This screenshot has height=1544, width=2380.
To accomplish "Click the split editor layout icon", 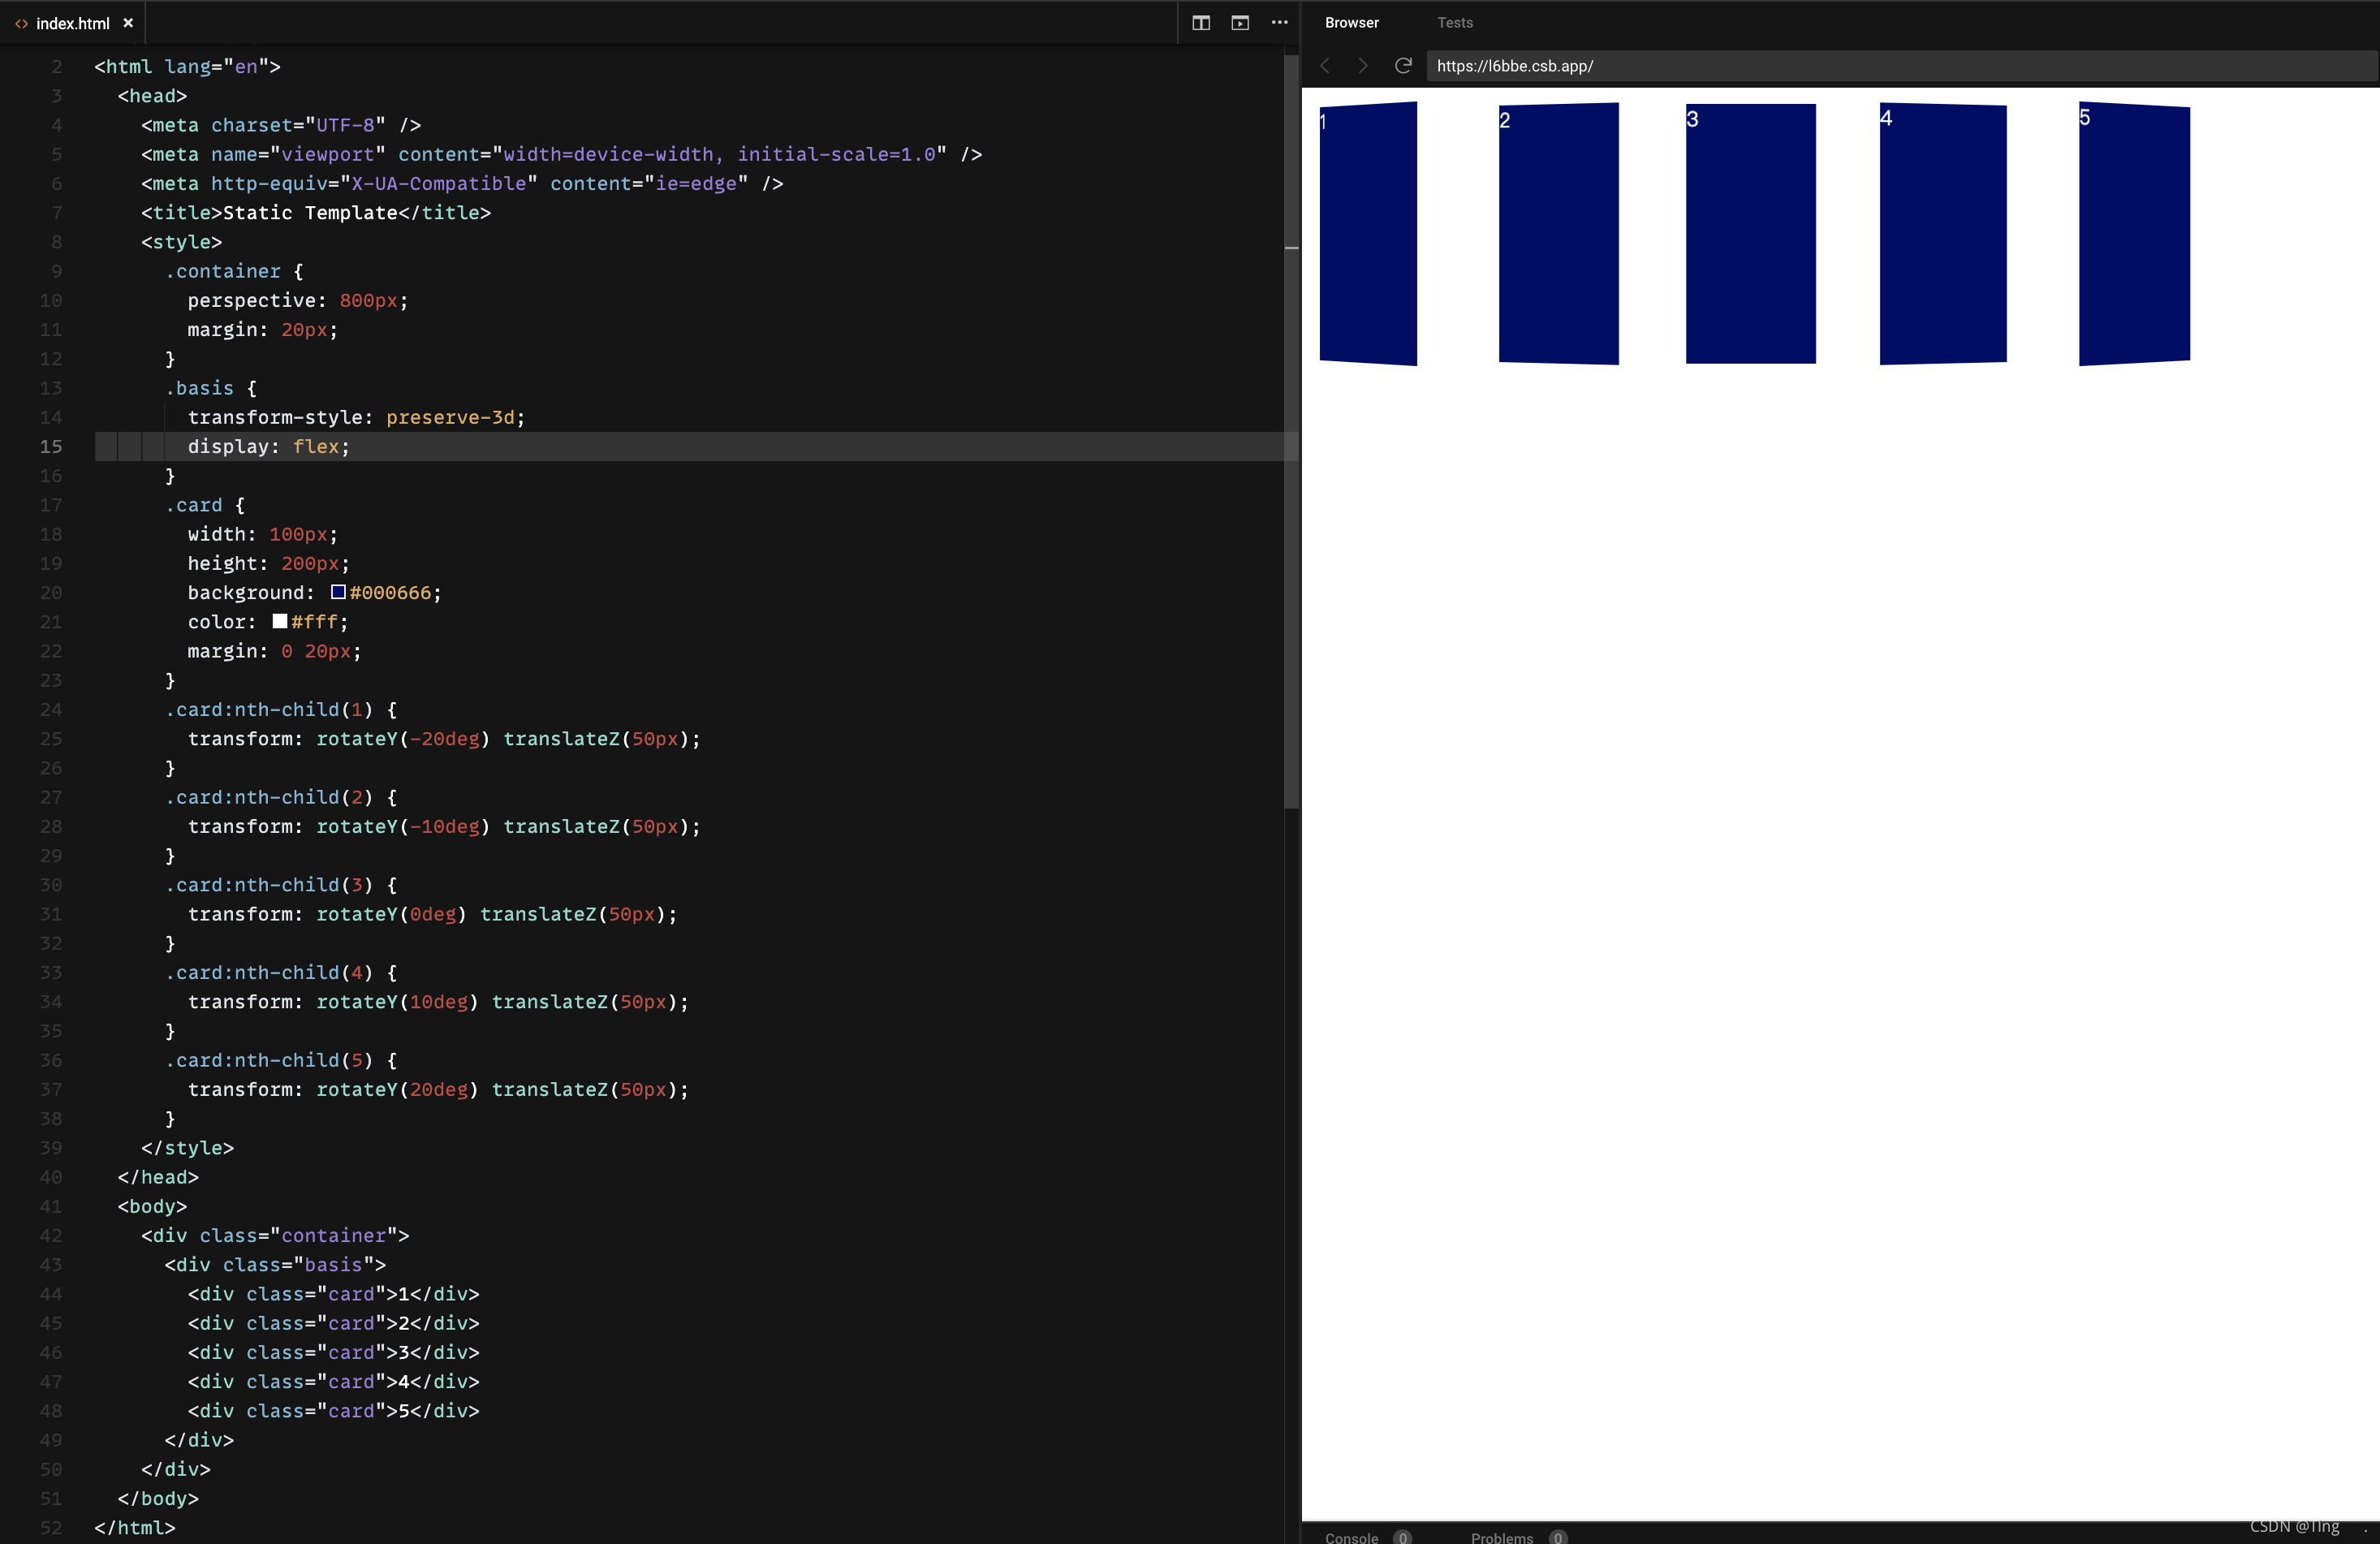I will 1201,23.
